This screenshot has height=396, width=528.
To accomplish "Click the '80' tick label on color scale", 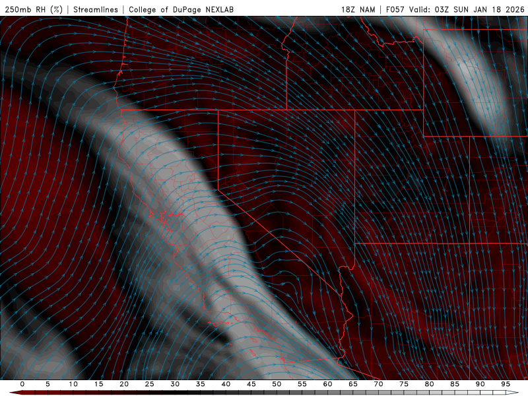I will pos(429,384).
